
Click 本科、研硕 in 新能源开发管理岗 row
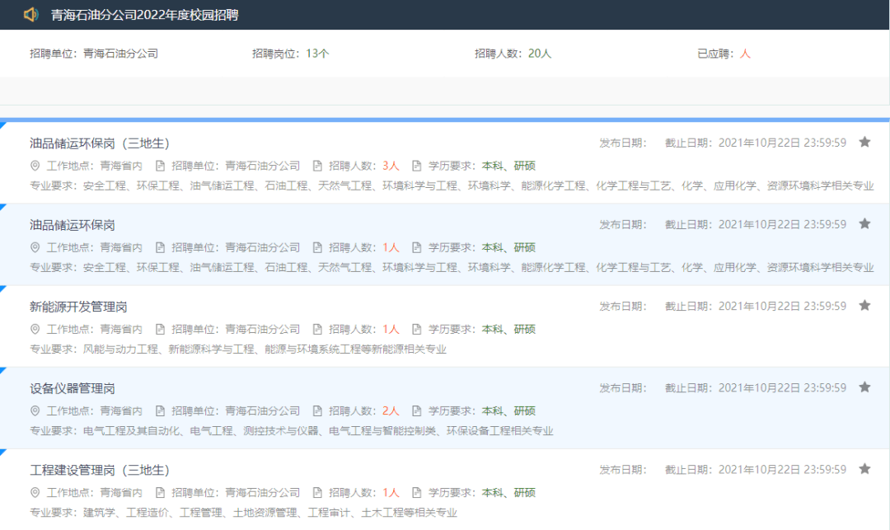coord(508,329)
